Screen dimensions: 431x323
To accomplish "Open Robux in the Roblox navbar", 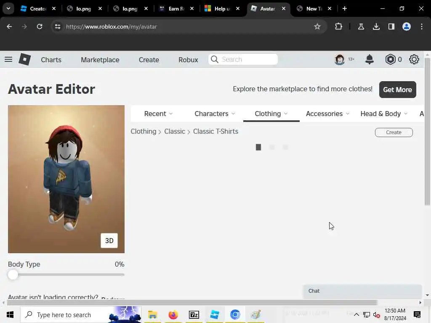I will pos(188,60).
